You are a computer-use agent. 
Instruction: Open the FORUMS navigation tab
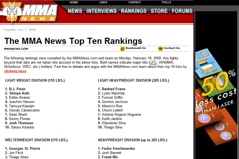(x=182, y=11)
